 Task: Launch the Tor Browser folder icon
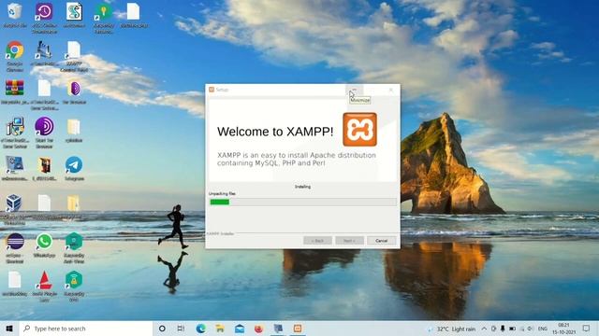[75, 89]
